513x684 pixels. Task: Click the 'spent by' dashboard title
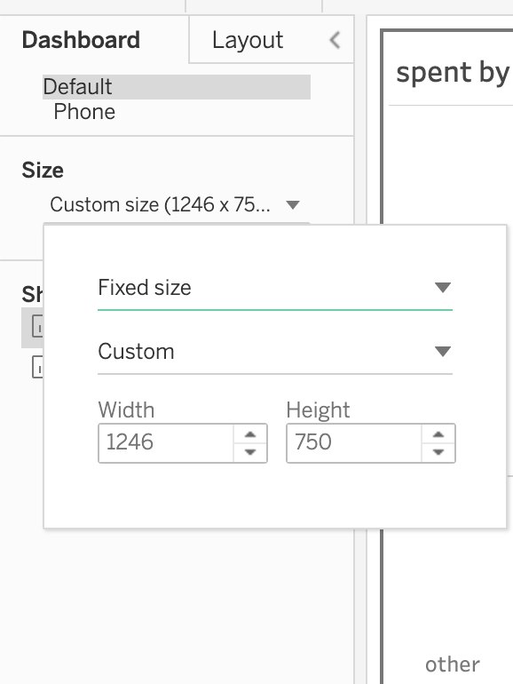click(x=453, y=73)
